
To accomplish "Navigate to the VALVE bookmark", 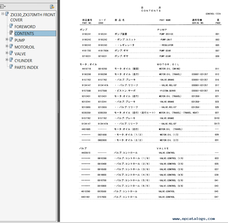I will [x=20, y=54].
